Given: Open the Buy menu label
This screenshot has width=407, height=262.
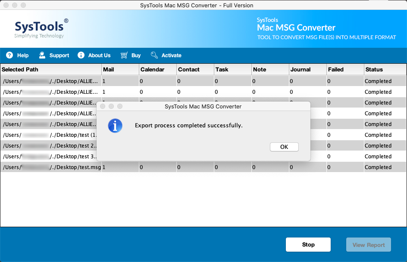Looking at the screenshot, I should pos(136,55).
